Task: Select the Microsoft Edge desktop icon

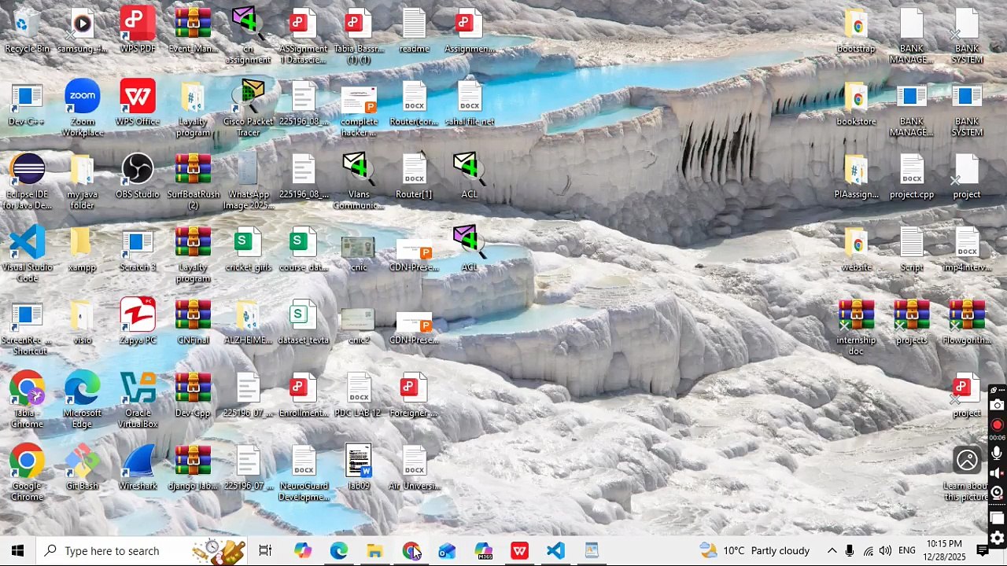Action: [x=83, y=400]
